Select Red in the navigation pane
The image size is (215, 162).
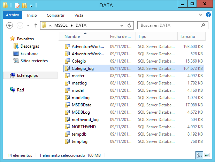(x=21, y=90)
